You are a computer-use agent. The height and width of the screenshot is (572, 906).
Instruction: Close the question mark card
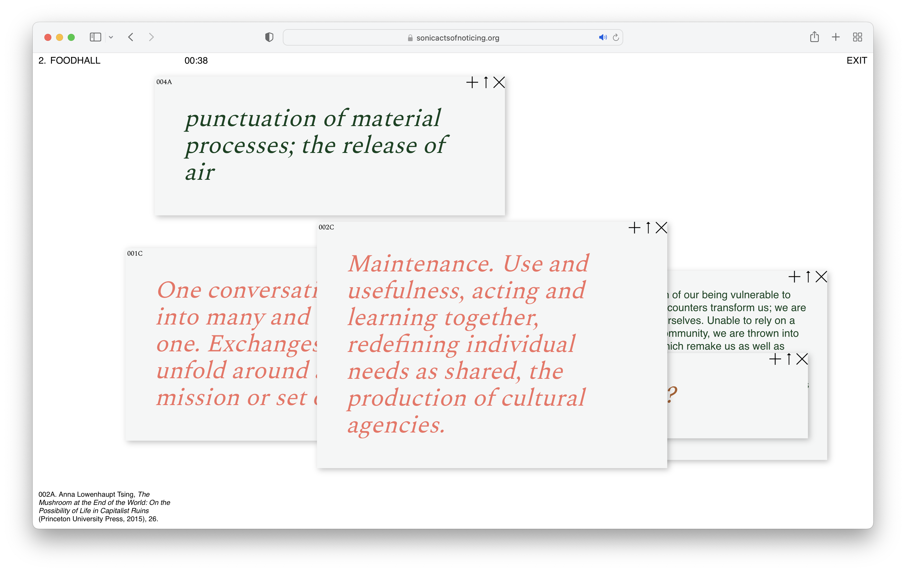pos(802,359)
